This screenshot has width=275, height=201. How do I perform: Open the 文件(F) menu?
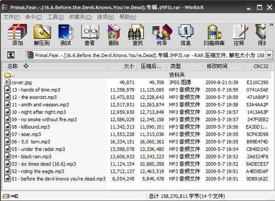point(11,17)
